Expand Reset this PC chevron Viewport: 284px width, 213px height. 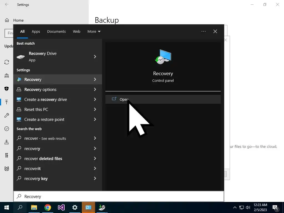(x=95, y=109)
